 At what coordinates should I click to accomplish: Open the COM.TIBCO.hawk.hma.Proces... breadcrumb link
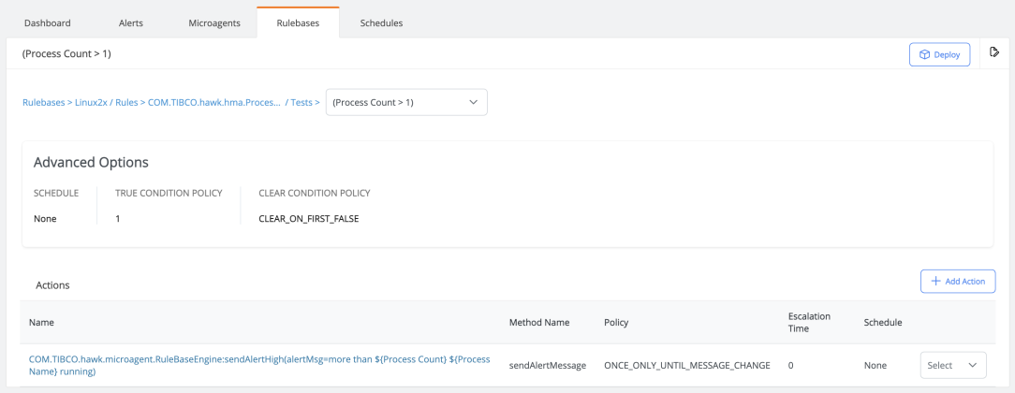coord(213,102)
